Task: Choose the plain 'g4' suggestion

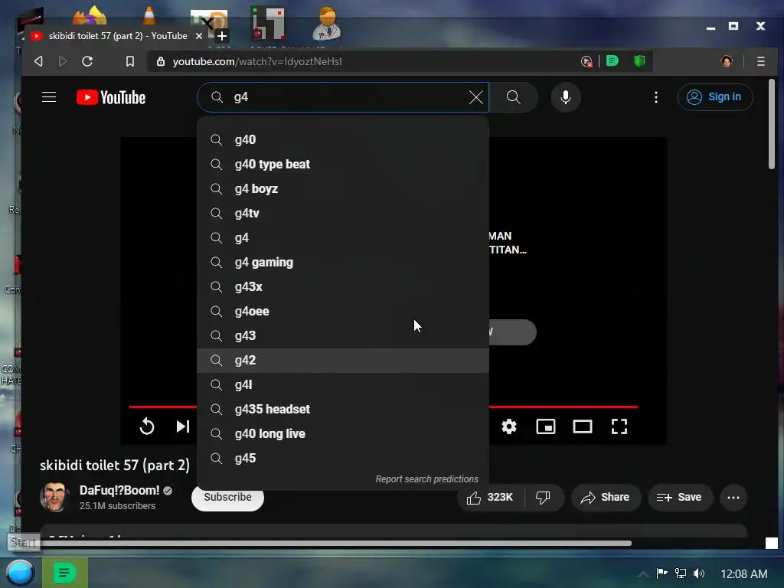Action: 343,237
